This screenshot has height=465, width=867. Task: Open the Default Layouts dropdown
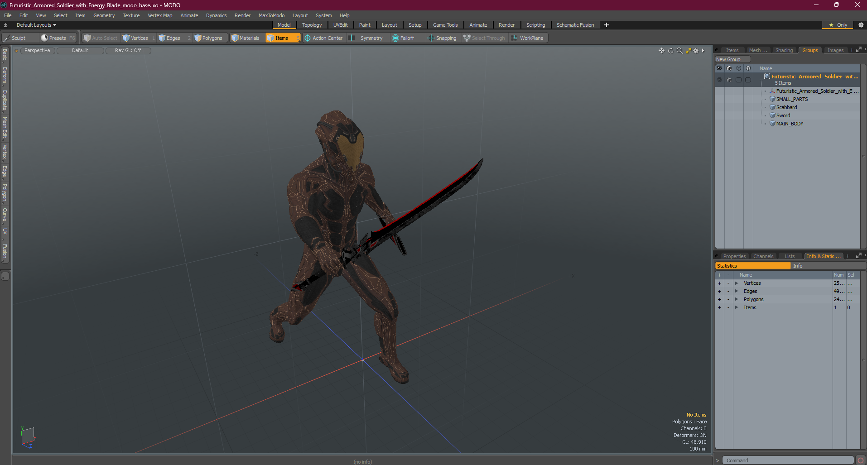[36, 25]
